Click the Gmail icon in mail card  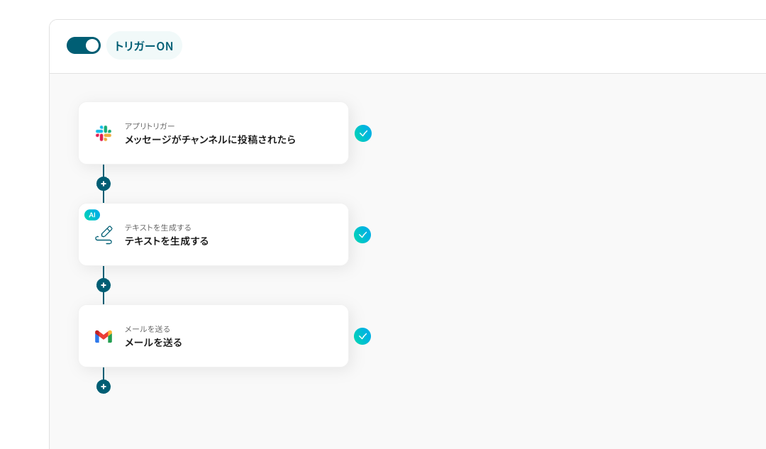pyautogui.click(x=104, y=336)
